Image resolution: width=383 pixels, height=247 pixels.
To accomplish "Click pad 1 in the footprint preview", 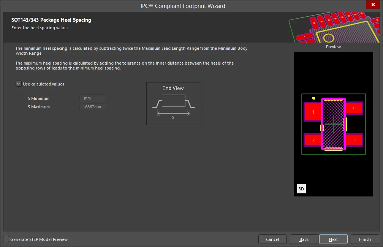I will click(x=313, y=112).
